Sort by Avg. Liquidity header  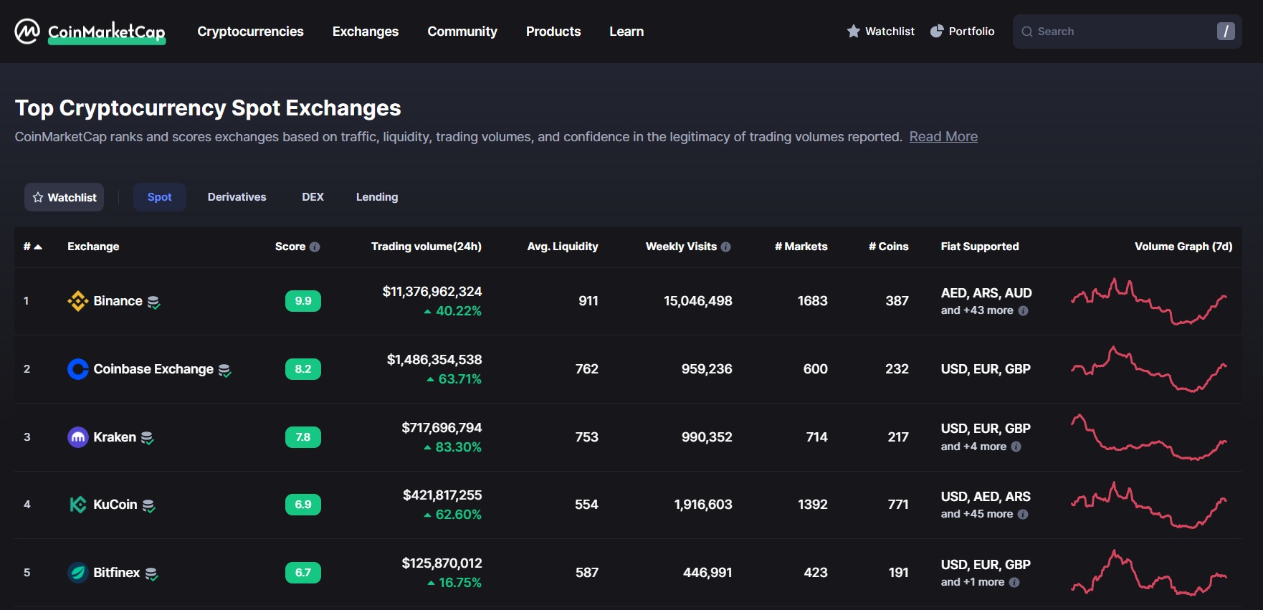coord(563,247)
